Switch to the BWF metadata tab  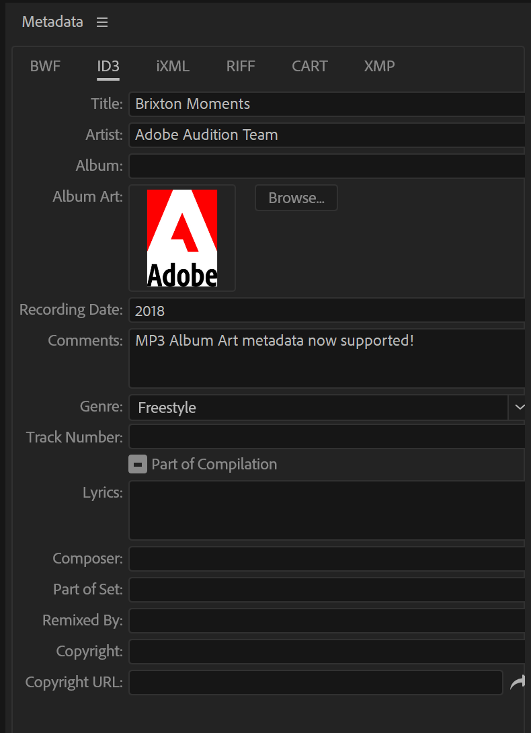point(45,66)
